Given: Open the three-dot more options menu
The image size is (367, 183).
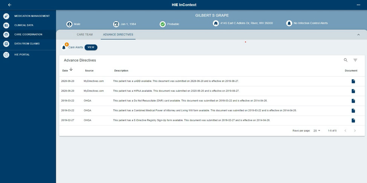Looking at the screenshot, I should point(358,5).
